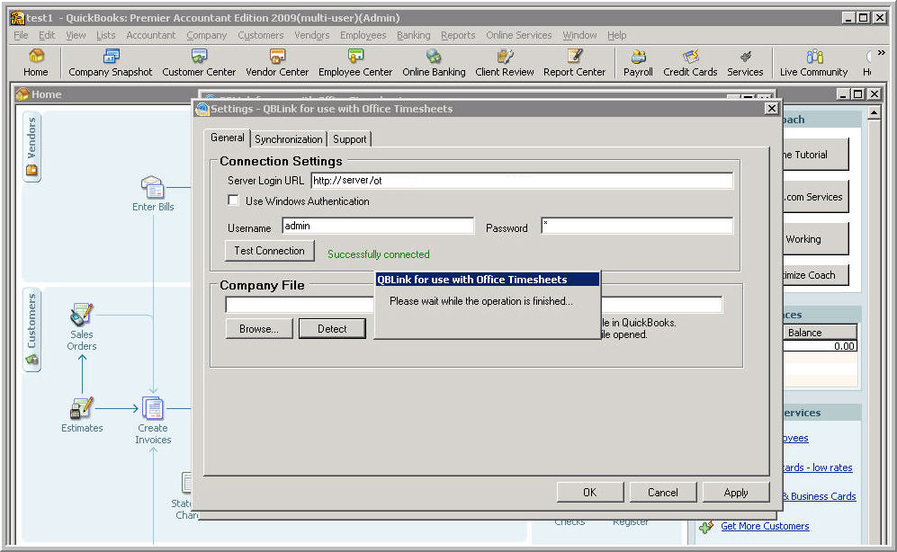This screenshot has height=552, width=897.
Task: Click the Tutorial button on Home
Action: 815,155
